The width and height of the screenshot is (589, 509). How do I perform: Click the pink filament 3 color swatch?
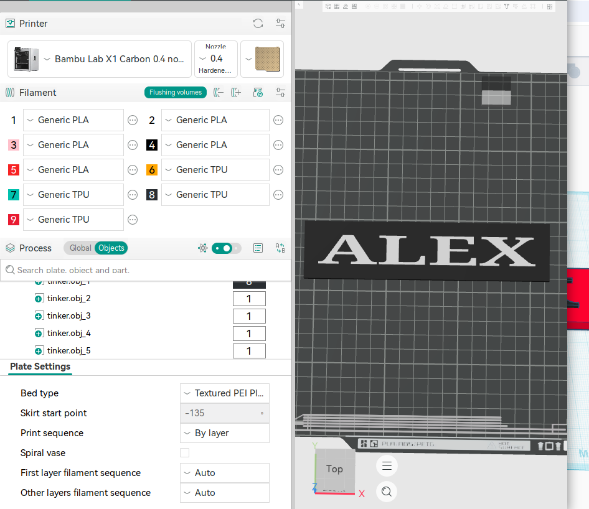[x=14, y=145]
